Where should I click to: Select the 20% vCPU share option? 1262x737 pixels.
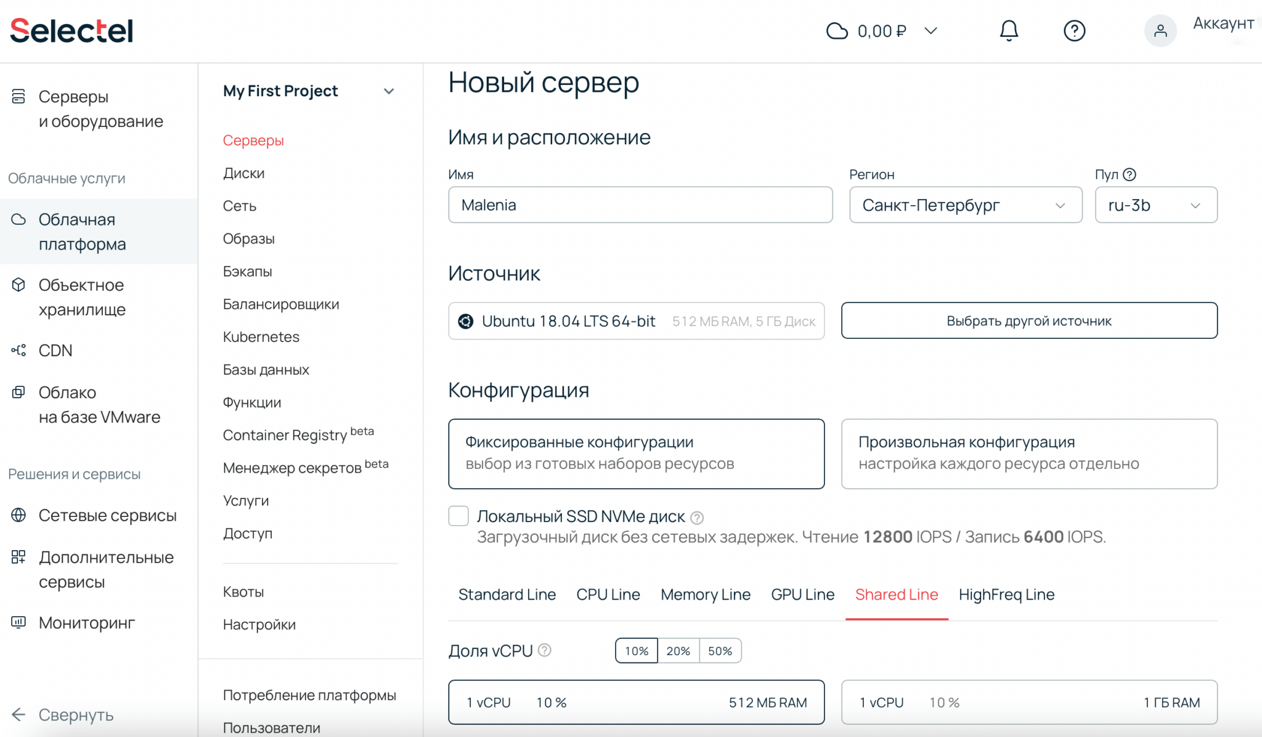[x=679, y=651]
